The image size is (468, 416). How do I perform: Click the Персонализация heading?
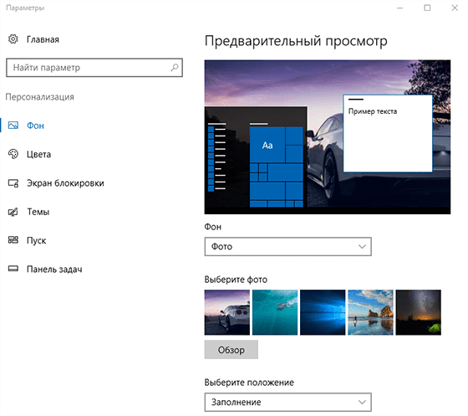[x=40, y=97]
